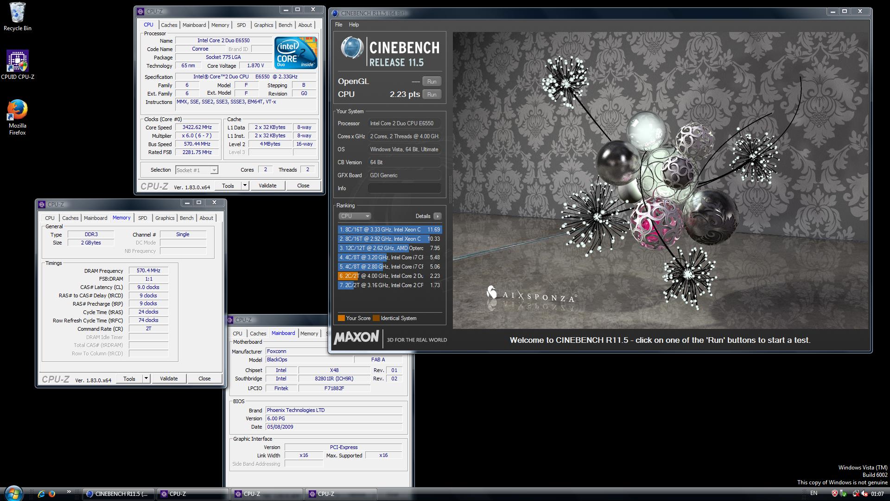Click the orange Your Score legend swatch
This screenshot has width=890, height=501.
341,318
